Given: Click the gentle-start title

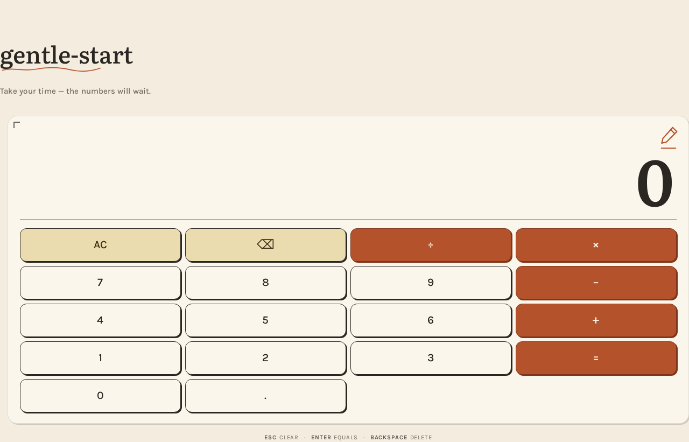Looking at the screenshot, I should click(x=66, y=56).
